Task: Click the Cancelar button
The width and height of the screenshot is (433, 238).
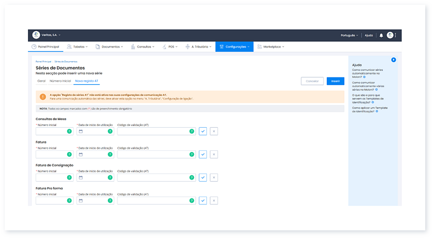Action: click(312, 81)
